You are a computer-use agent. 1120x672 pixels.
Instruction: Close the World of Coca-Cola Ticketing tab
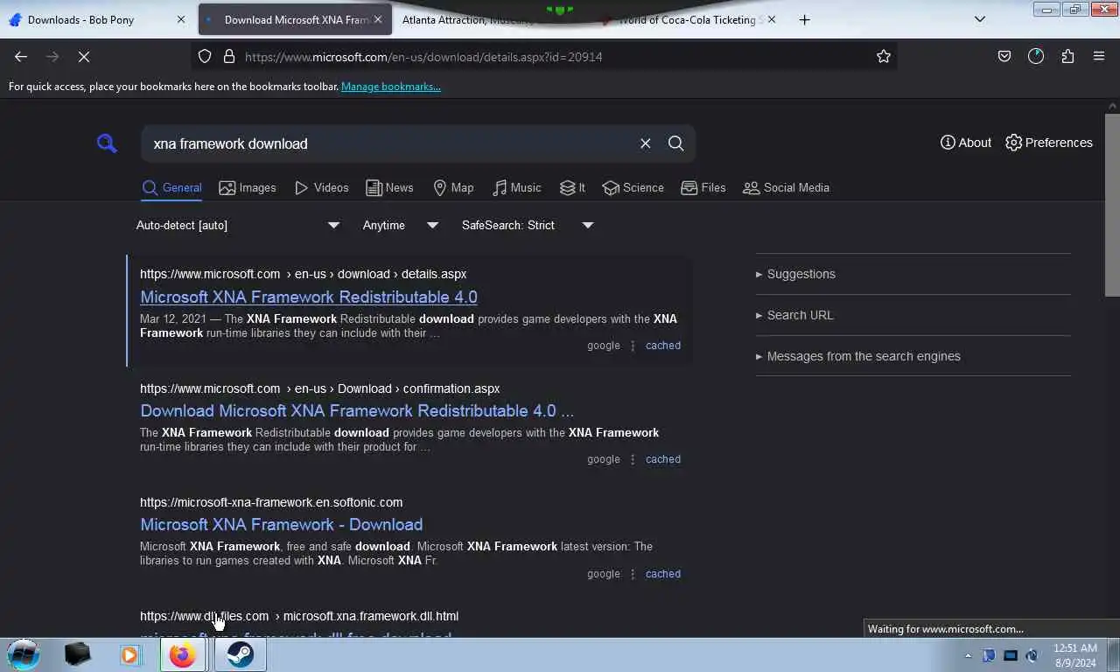771,19
